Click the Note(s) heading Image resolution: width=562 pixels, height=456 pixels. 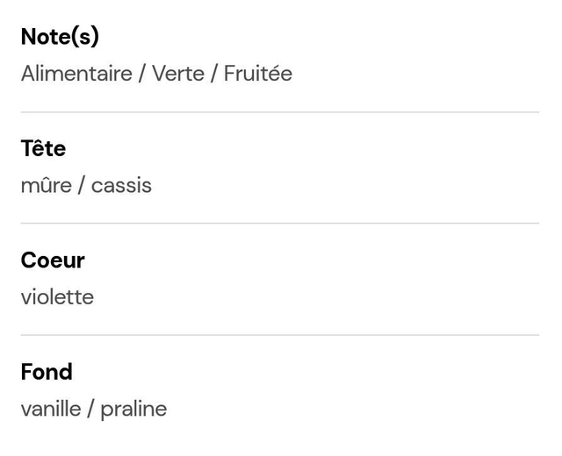[60, 37]
